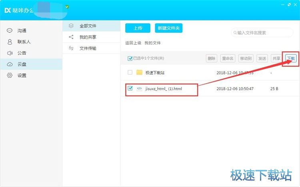
Task: Click the 设置 gear icon
Action: (10, 76)
